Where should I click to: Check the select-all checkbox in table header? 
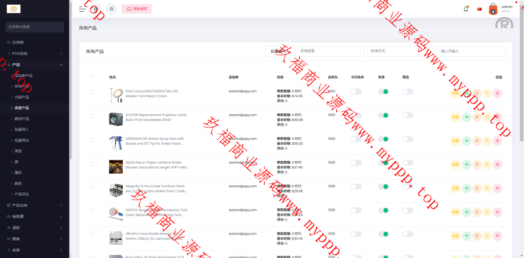tap(92, 76)
